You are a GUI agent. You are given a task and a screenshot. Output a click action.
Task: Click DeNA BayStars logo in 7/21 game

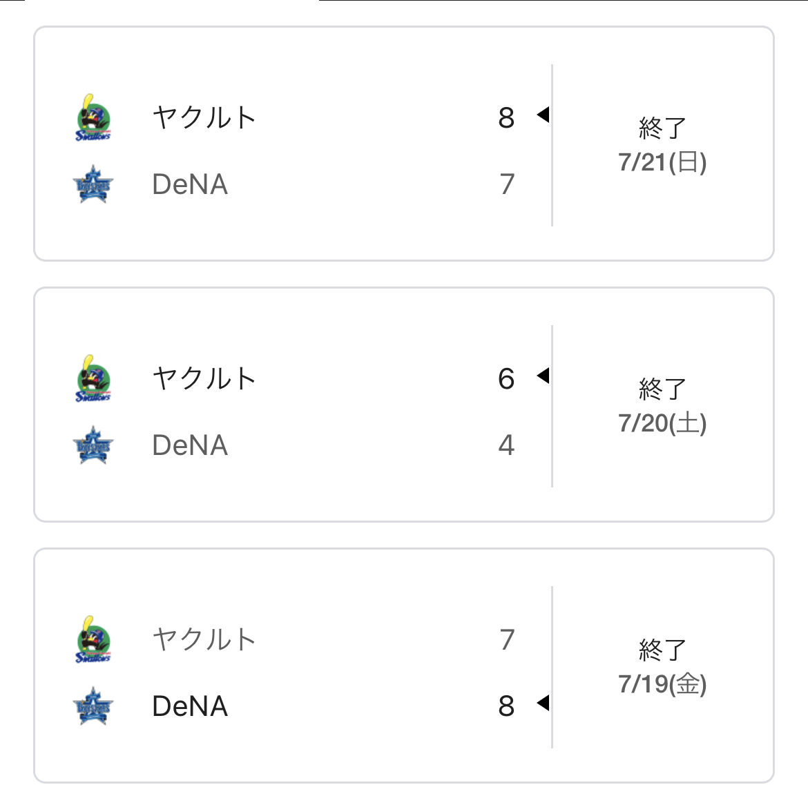click(93, 185)
